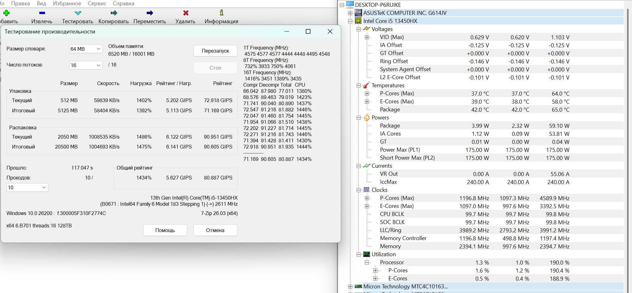Click the Powers flame icon

pyautogui.click(x=367, y=117)
